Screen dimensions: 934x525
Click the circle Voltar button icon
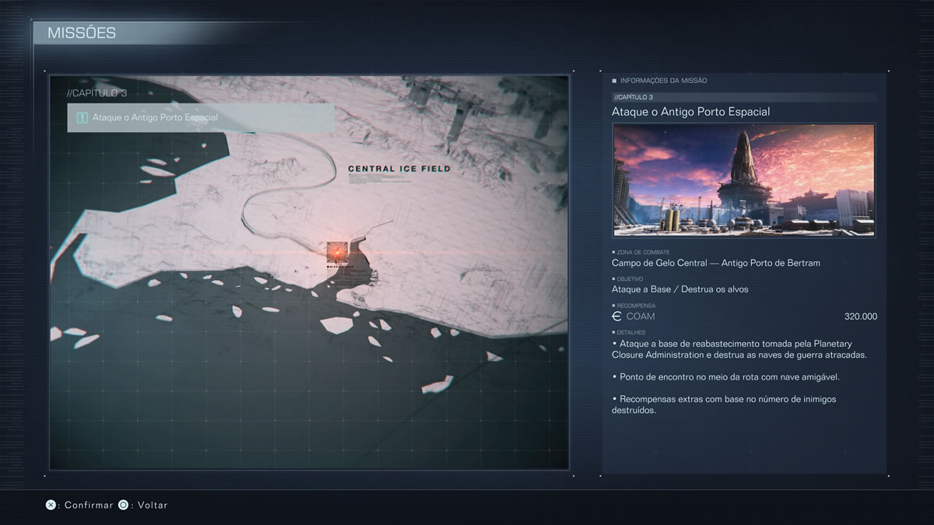[x=123, y=505]
